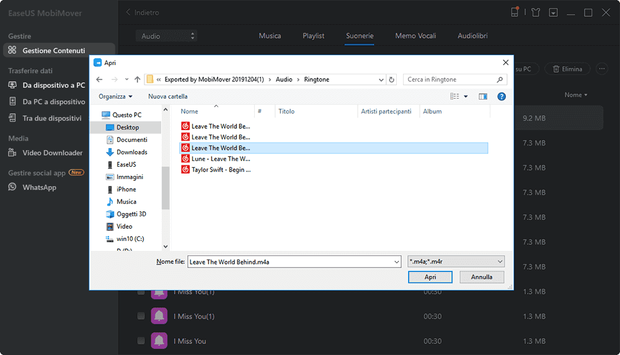Viewport: 620px width, 355px height.
Task: Click Da PC a dispositivo phone icon
Action: pyautogui.click(x=12, y=102)
